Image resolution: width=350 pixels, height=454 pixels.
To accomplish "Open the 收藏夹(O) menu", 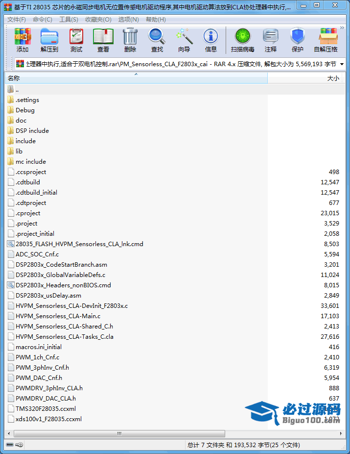I will click(98, 20).
